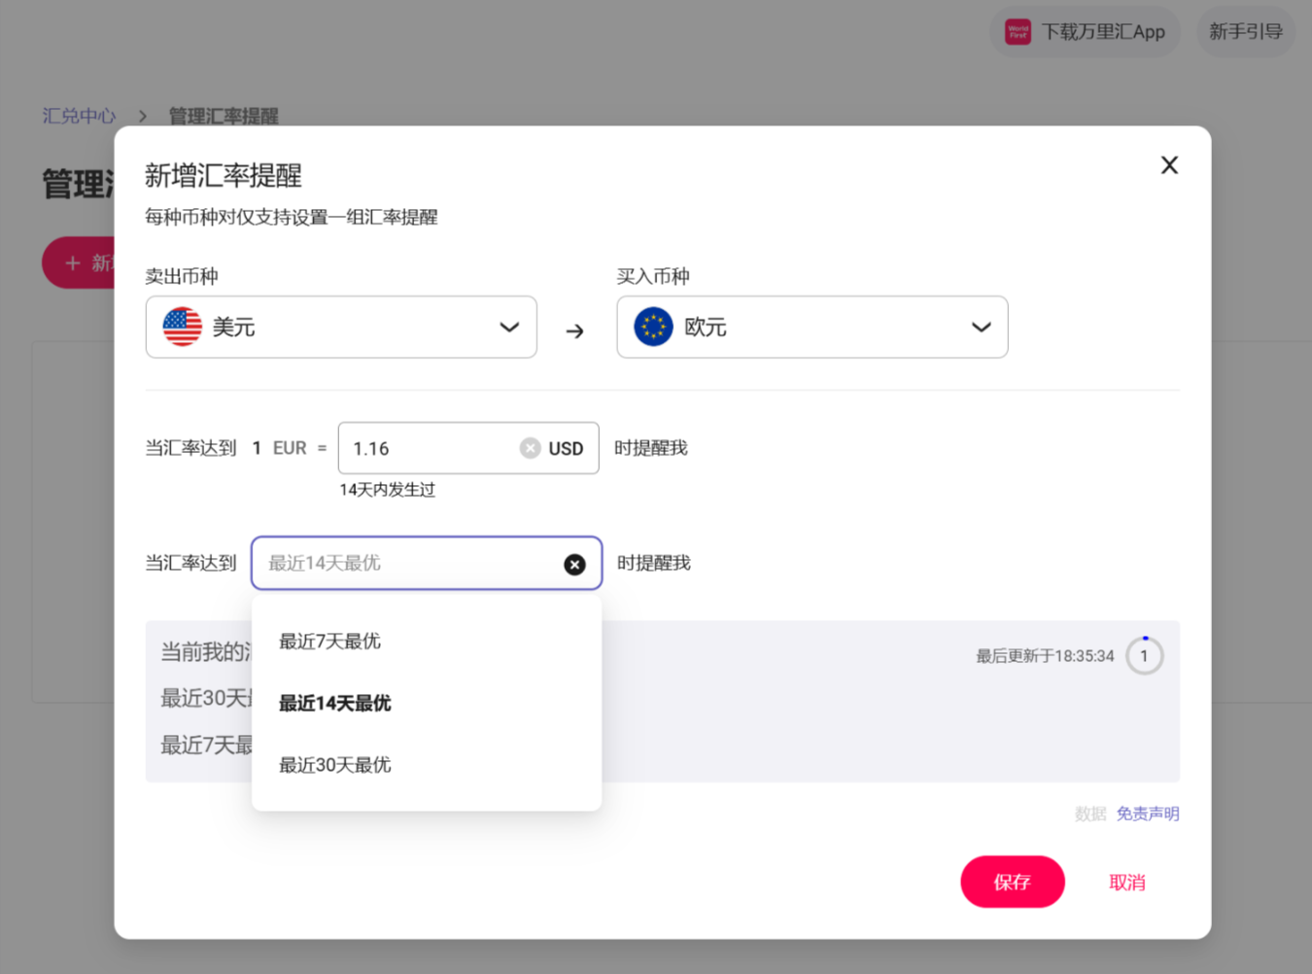Click the 每种币种对仅支持设置一组汇率提醒 subtitle
The image size is (1312, 974).
(292, 218)
